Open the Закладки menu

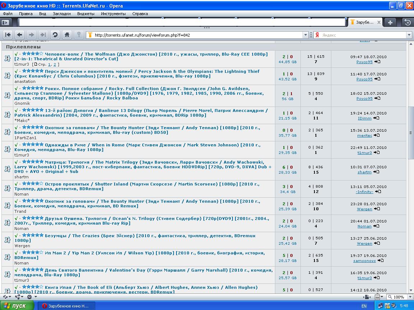62,14
